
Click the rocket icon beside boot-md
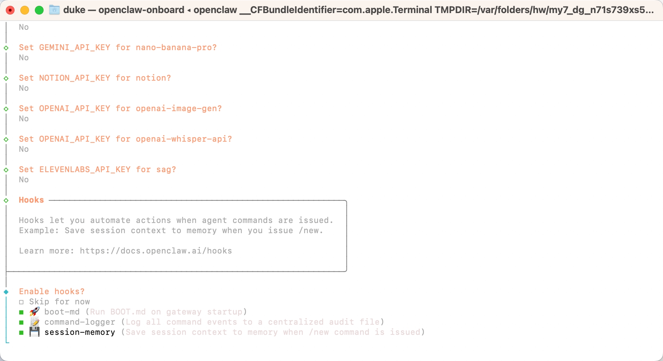[x=34, y=312]
